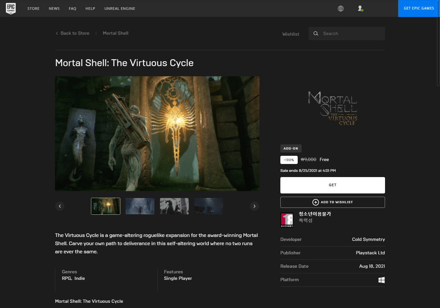This screenshot has height=308, width=440.
Task: Go Back to Store
Action: coord(75,33)
